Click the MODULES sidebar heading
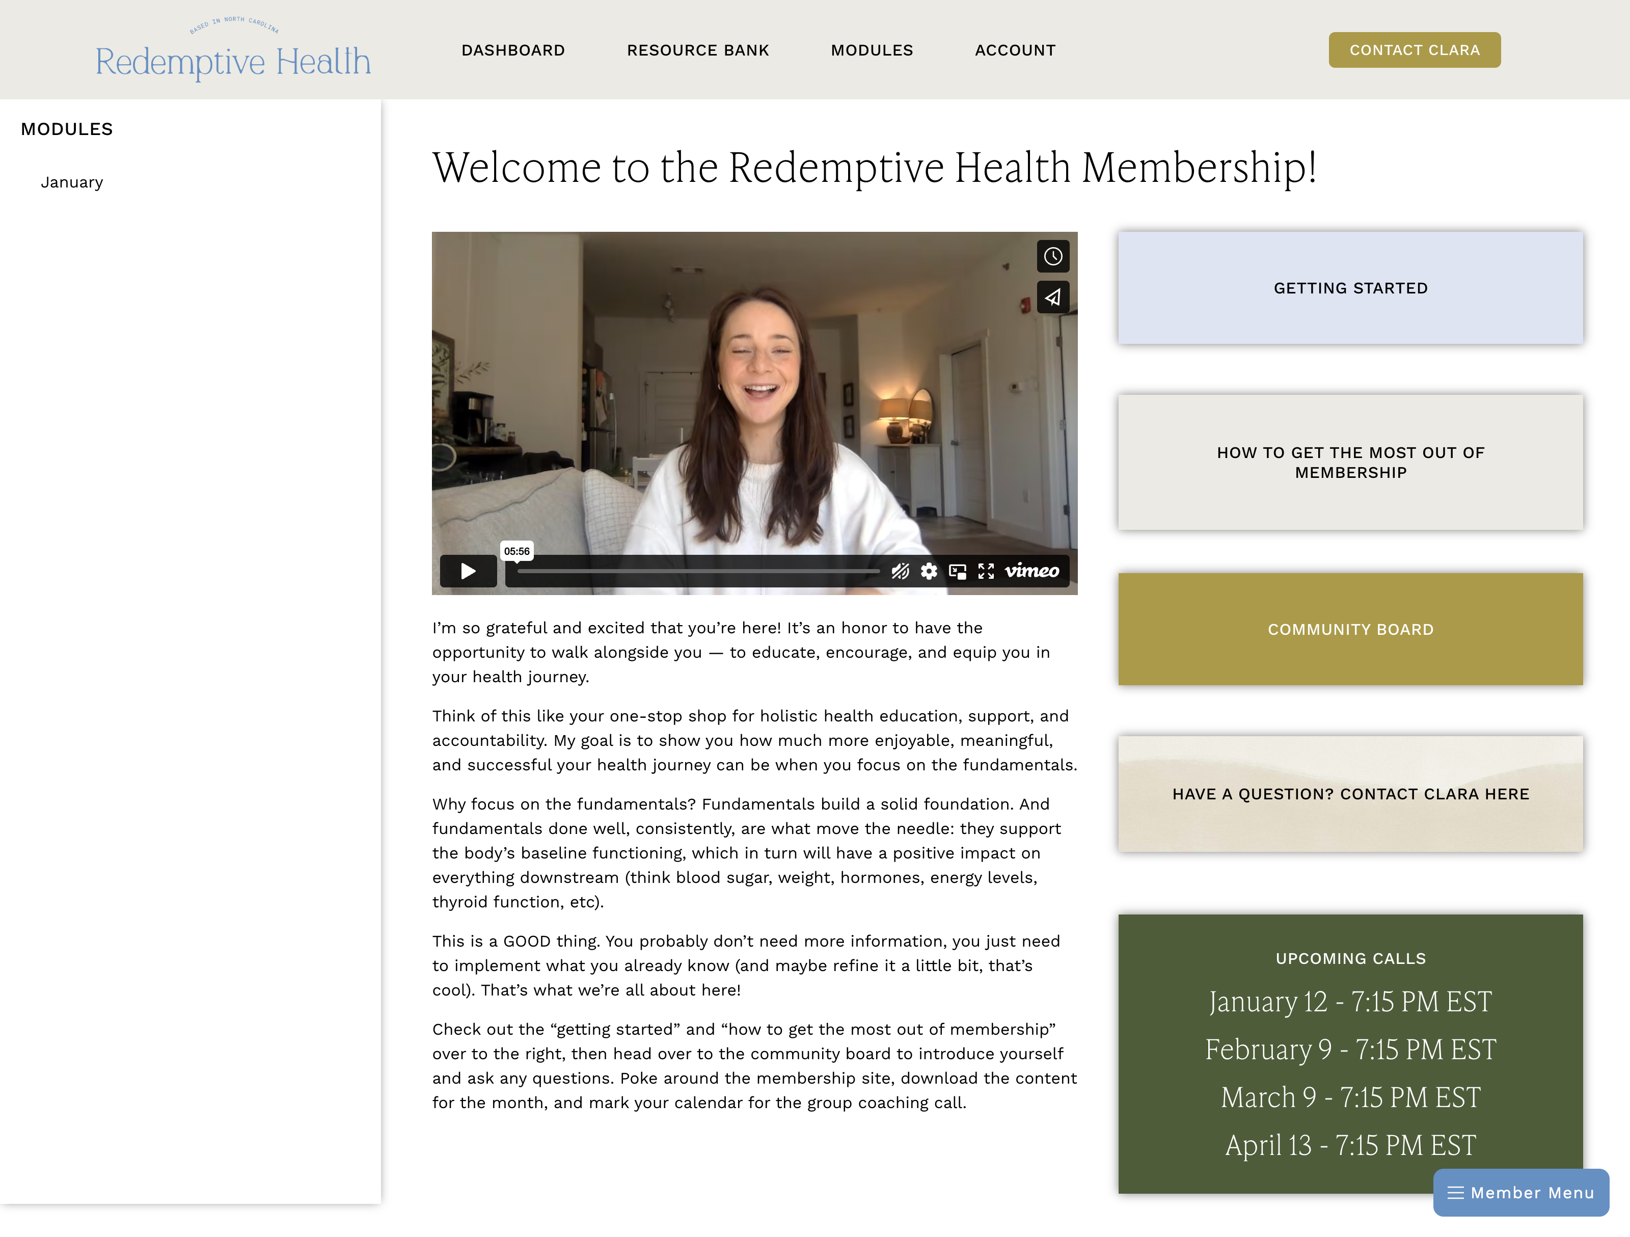Screen dimensions: 1630x1237 pyautogui.click(x=66, y=129)
